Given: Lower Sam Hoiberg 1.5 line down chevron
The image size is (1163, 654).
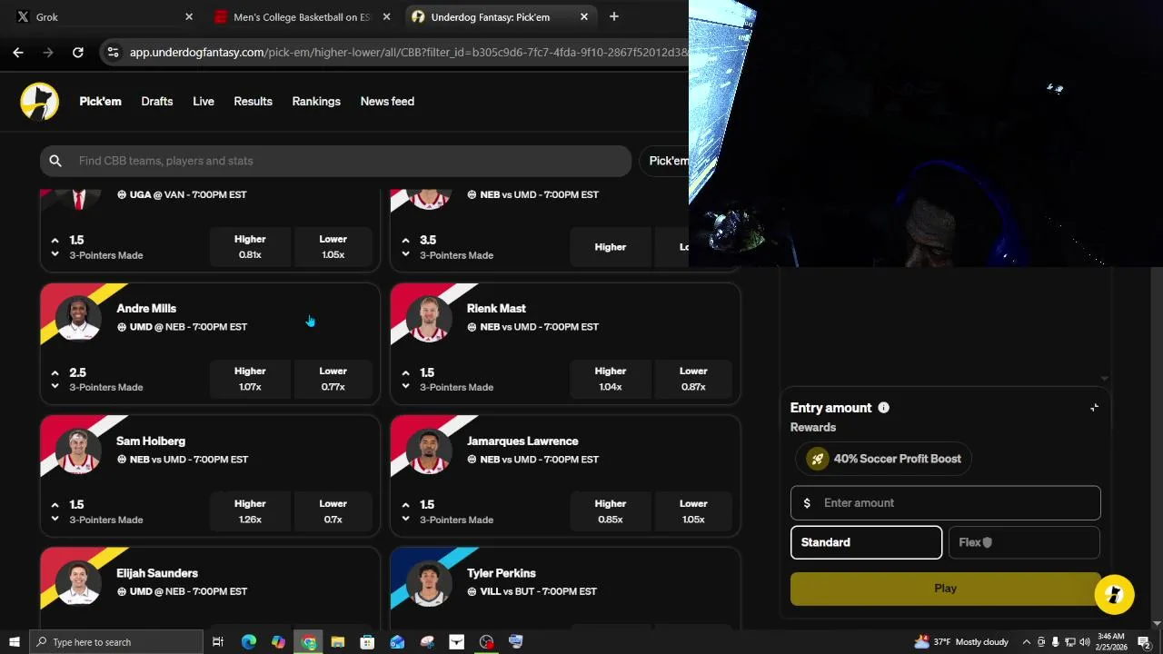Looking at the screenshot, I should [x=55, y=519].
